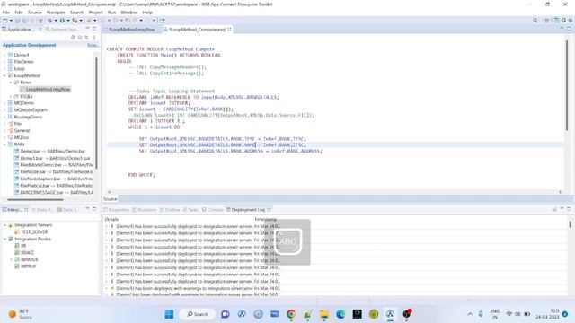
Task: Expand the Demo1 project node
Action: click(x=4, y=55)
